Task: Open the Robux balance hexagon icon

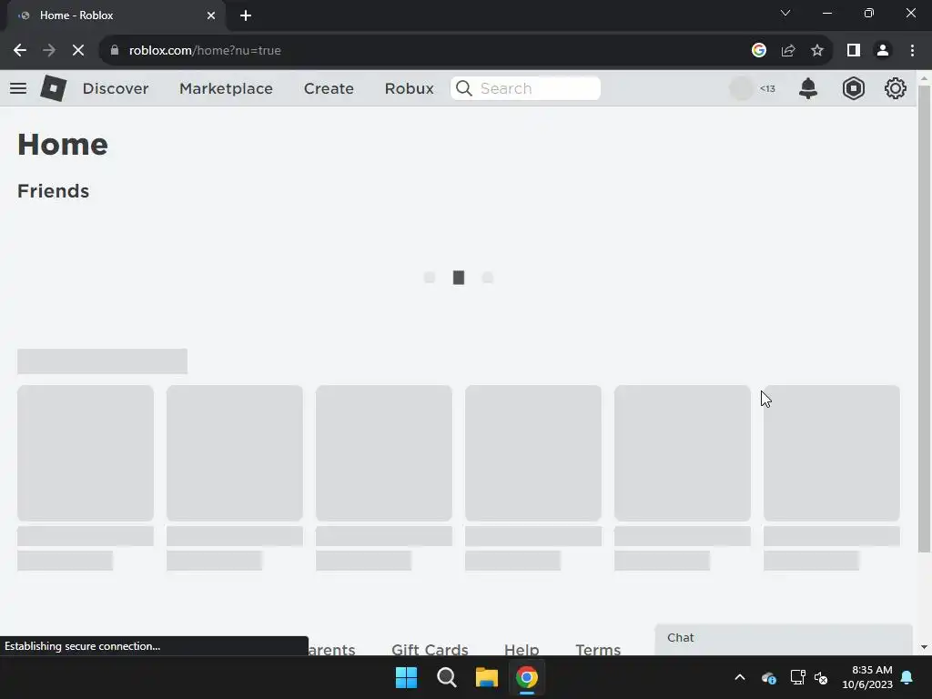Action: click(853, 88)
